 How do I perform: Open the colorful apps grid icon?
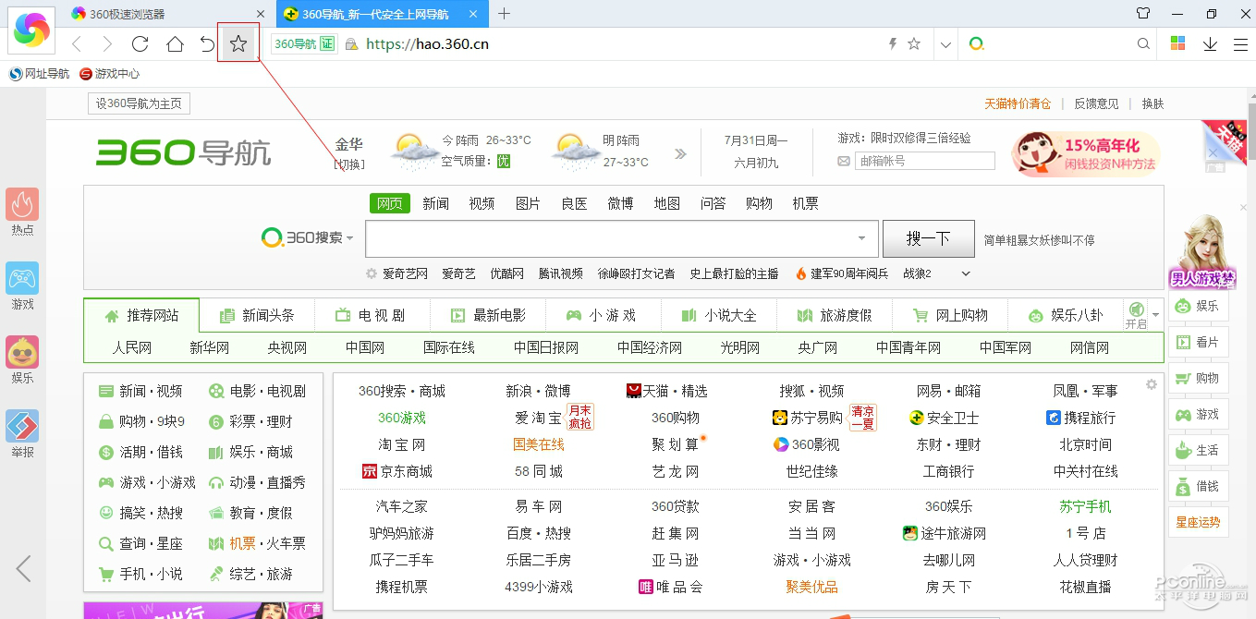click(x=1177, y=43)
